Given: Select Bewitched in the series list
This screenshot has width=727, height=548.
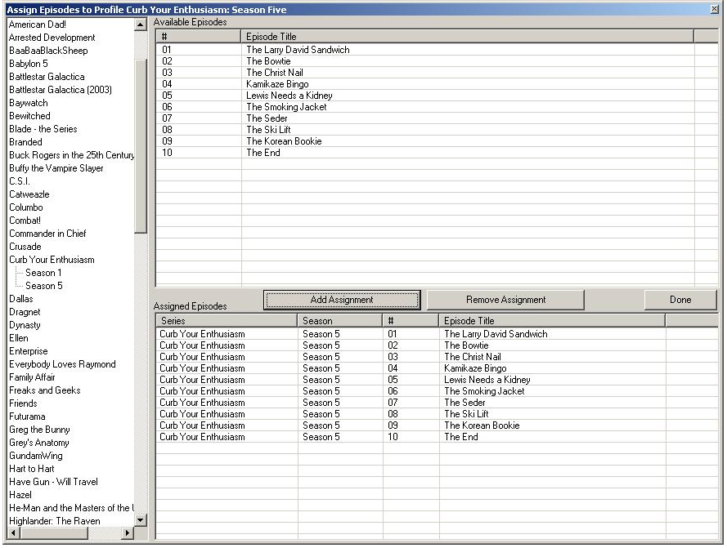Looking at the screenshot, I should click(x=29, y=116).
